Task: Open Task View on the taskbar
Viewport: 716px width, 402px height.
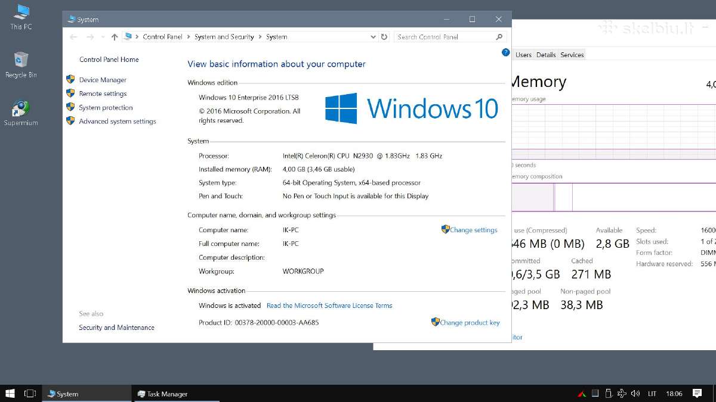Action: [x=30, y=394]
